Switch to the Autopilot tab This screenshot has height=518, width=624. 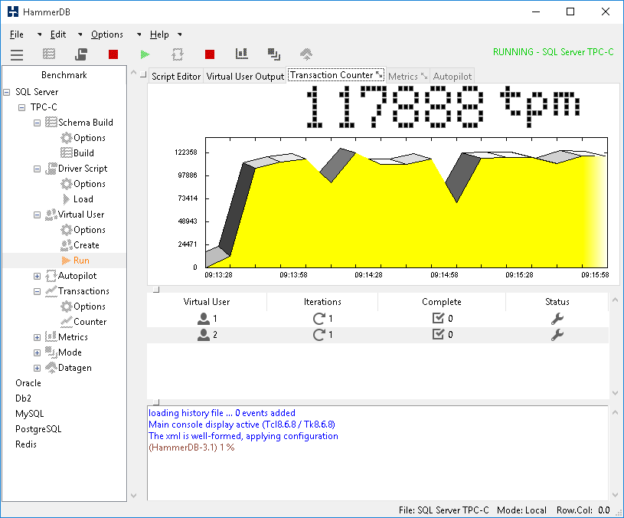click(452, 77)
